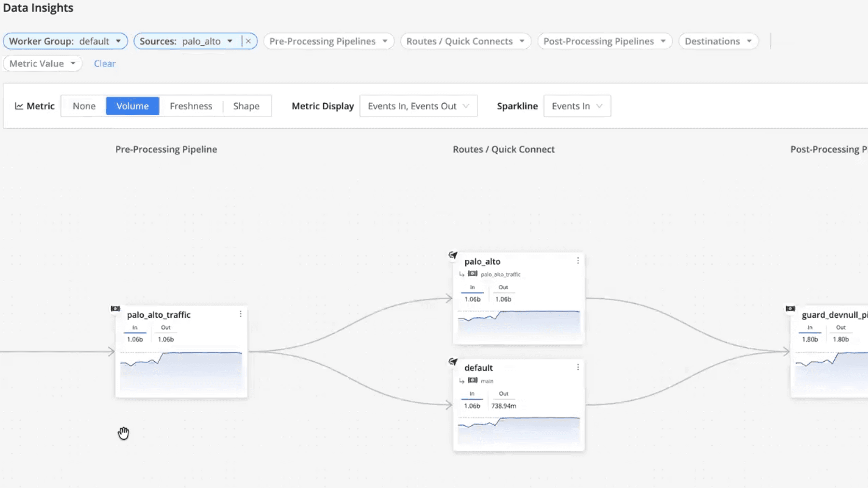Viewport: 868px width, 488px height.
Task: Click the paper-plane route icon on palo_alto card
Action: pos(452,255)
